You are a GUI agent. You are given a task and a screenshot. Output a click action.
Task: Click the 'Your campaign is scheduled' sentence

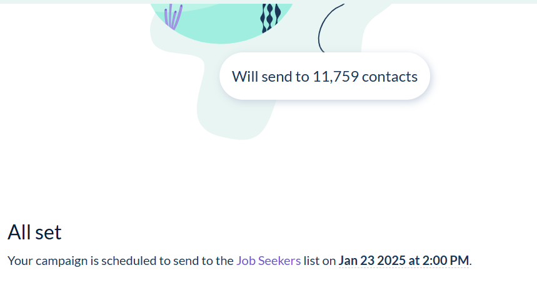119,261
